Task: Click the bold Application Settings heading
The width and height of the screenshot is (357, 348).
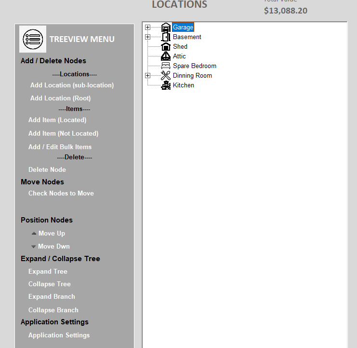Action: pyautogui.click(x=54, y=322)
